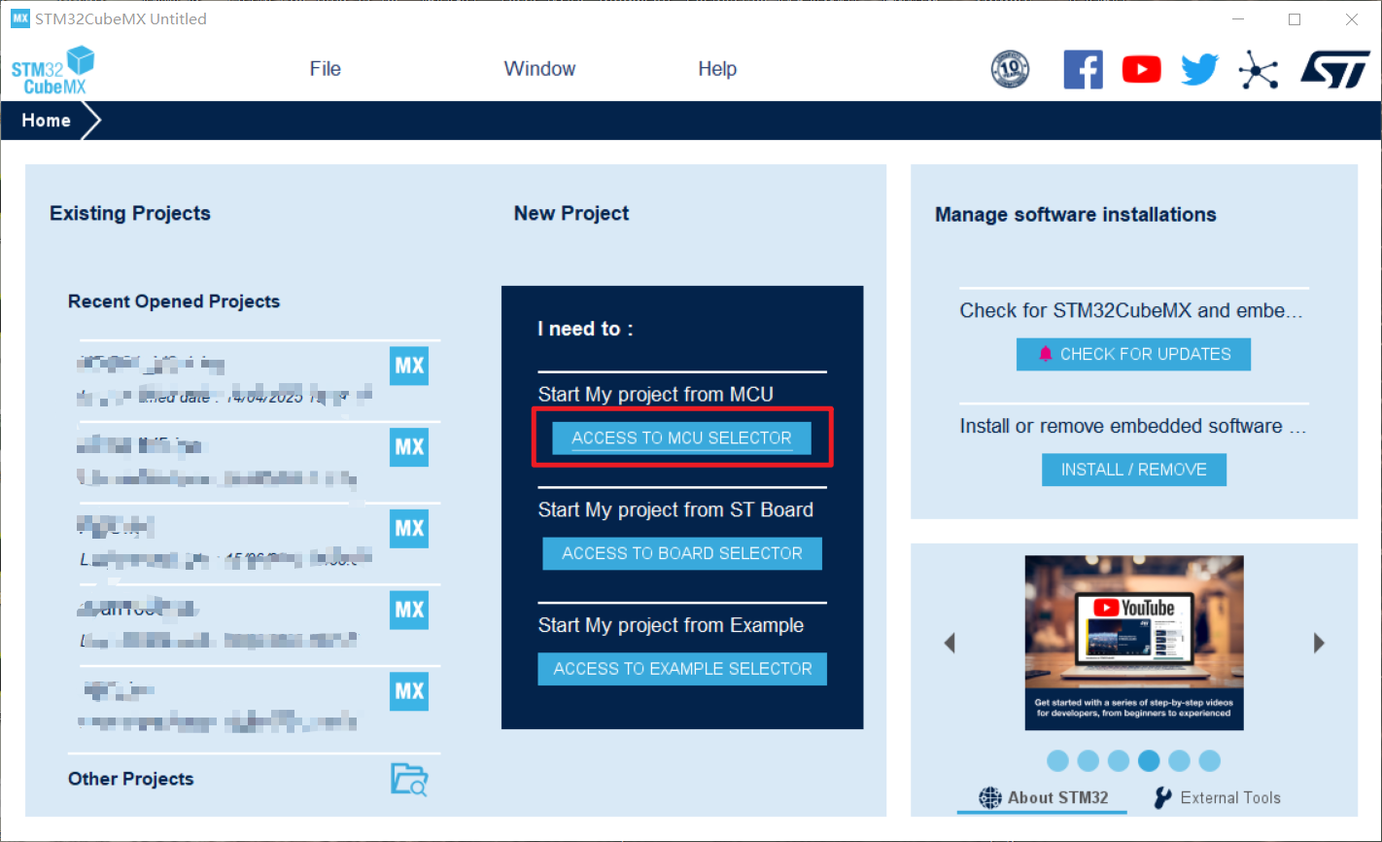Open the first recent project's MX icon
1382x842 pixels.
[409, 366]
